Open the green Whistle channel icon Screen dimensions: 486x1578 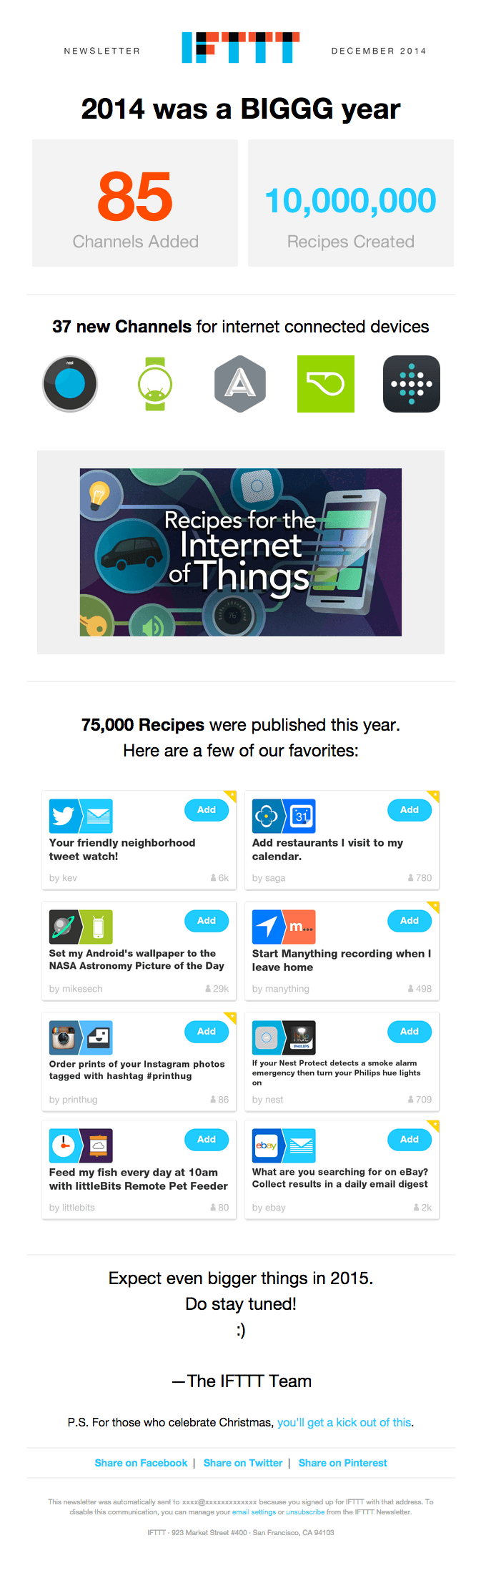(x=326, y=384)
